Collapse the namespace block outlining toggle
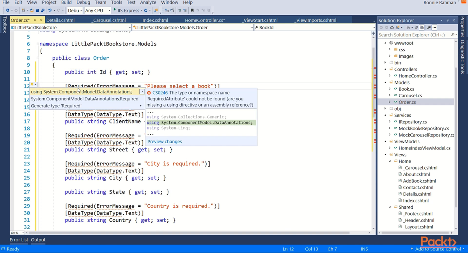 click(37, 44)
